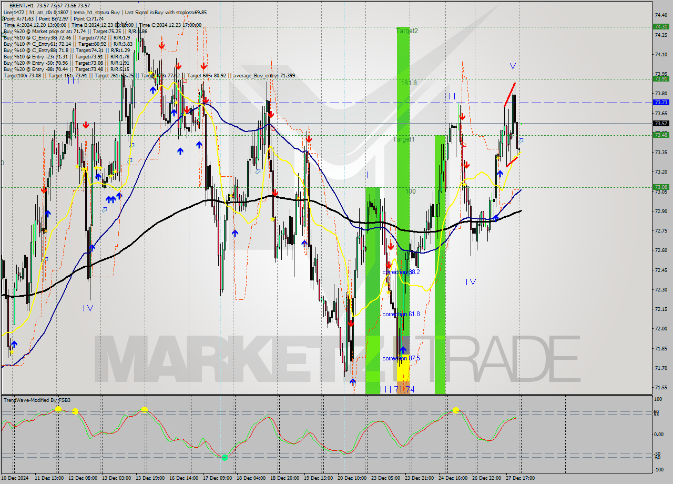Click the correction 61.8 label
Image resolution: width=673 pixels, height=484 pixels.
pos(401,314)
